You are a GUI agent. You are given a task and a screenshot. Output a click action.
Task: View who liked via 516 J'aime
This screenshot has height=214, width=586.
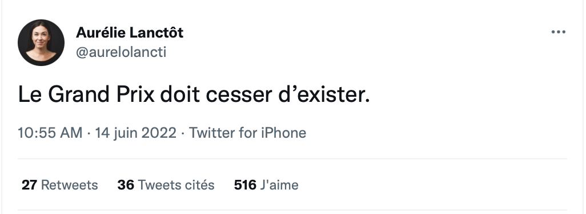(266, 185)
